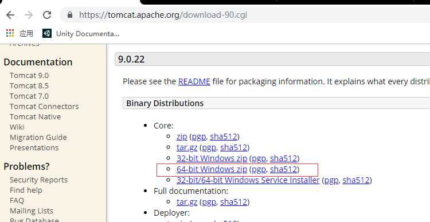The image size is (430, 222).
Task: Download the 32-bit Windows zip
Action: pos(212,158)
